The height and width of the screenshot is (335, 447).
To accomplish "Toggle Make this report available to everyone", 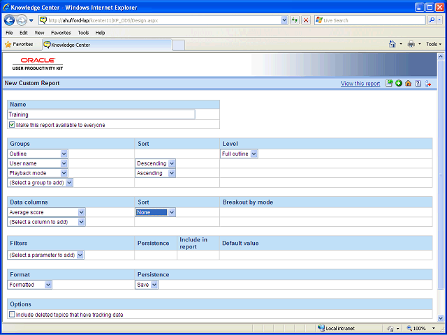I will coord(12,125).
